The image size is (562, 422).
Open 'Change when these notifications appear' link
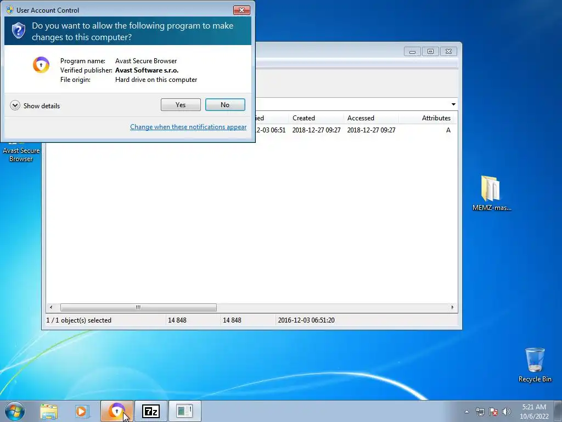[x=188, y=127]
